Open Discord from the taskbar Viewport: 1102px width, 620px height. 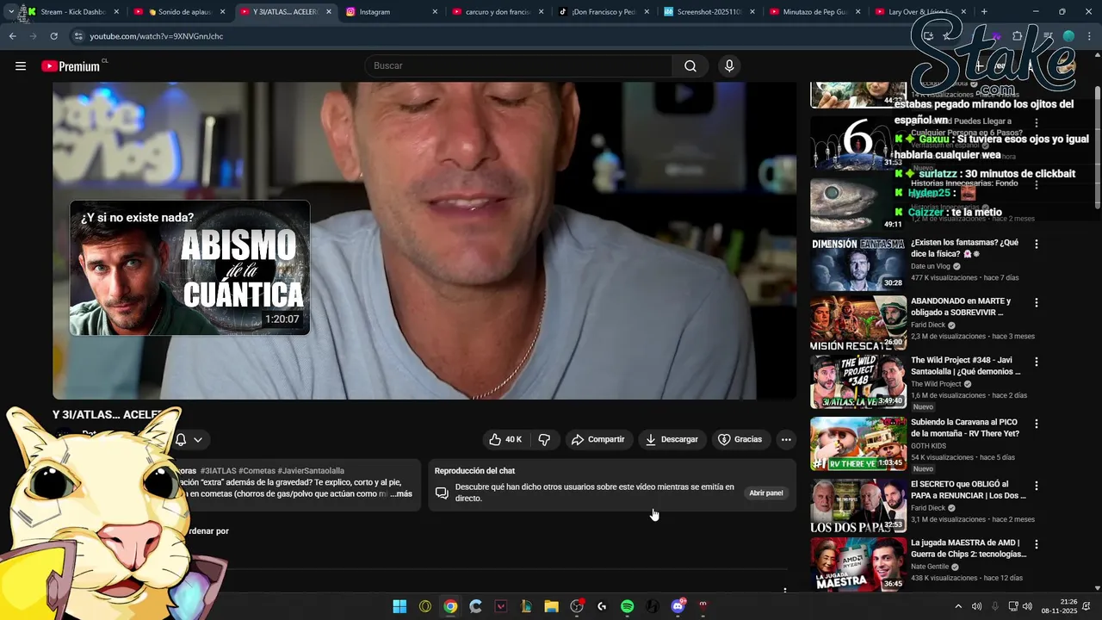[678, 606]
